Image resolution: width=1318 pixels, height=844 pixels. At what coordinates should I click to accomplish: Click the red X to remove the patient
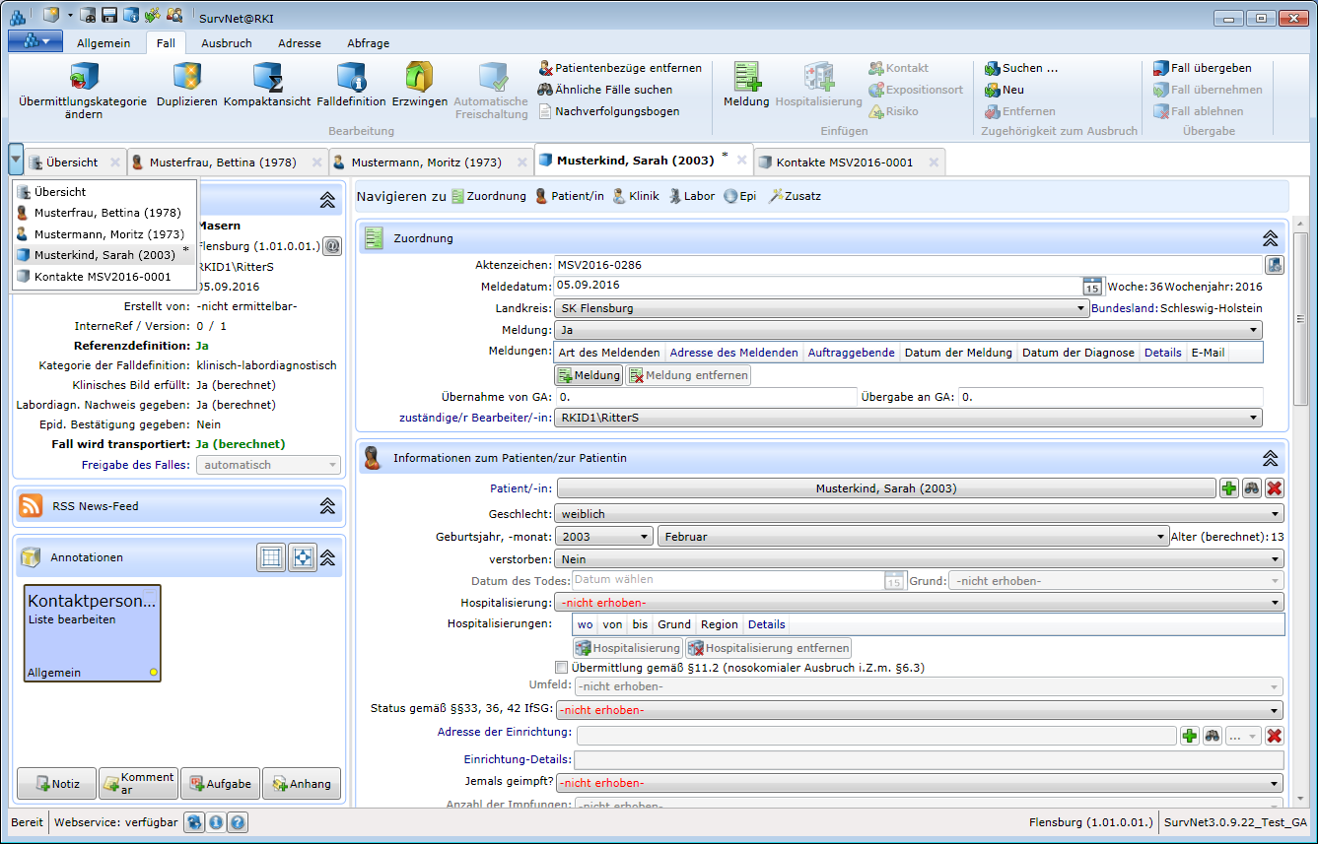pyautogui.click(x=1274, y=488)
